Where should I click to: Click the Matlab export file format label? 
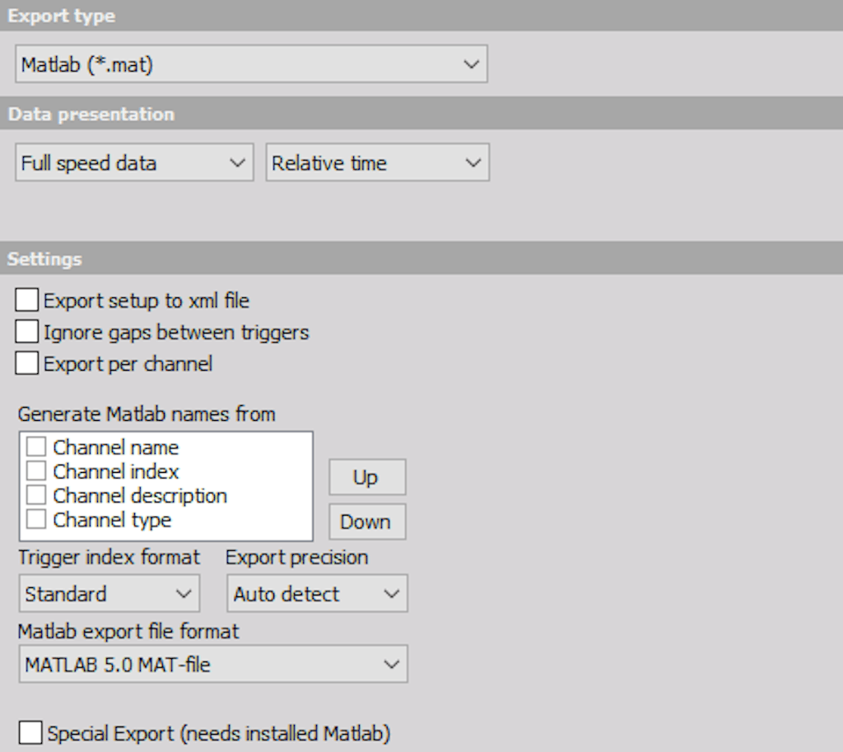128,631
